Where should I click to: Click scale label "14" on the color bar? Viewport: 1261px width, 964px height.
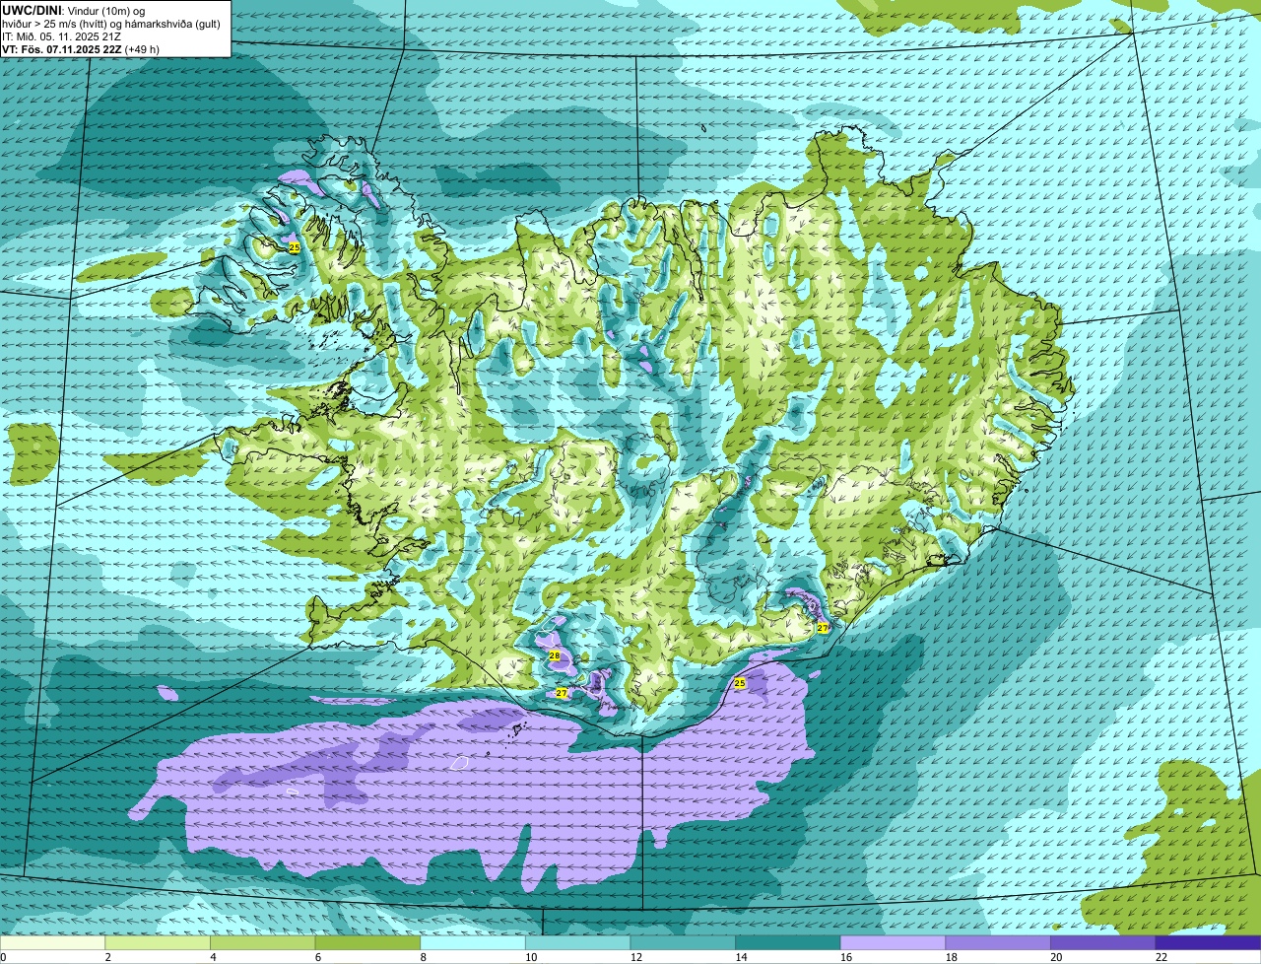tap(741, 957)
